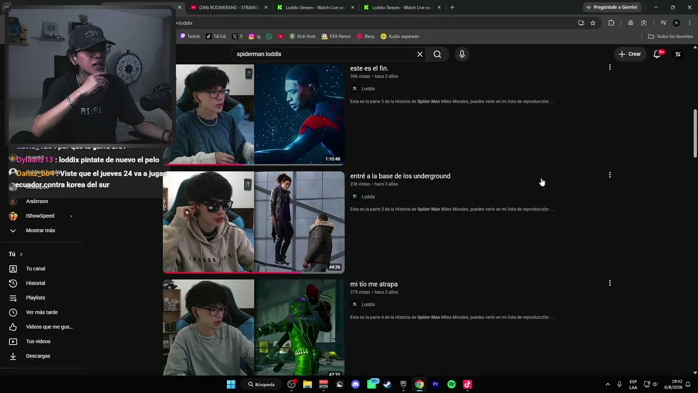Click the Crear button
Image resolution: width=698 pixels, height=393 pixels.
click(629, 54)
